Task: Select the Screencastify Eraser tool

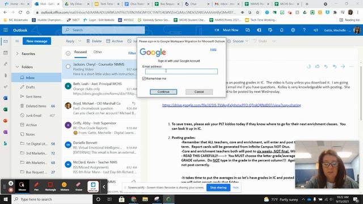Action: point(79,186)
